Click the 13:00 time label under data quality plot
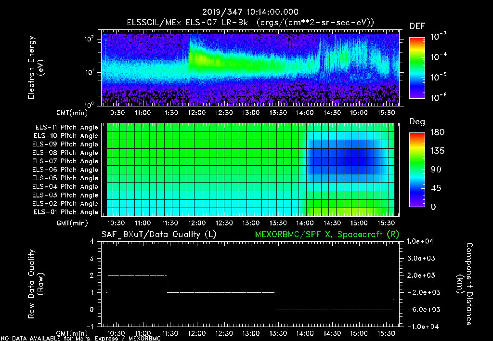The image size is (493, 341). pyautogui.click(x=250, y=333)
